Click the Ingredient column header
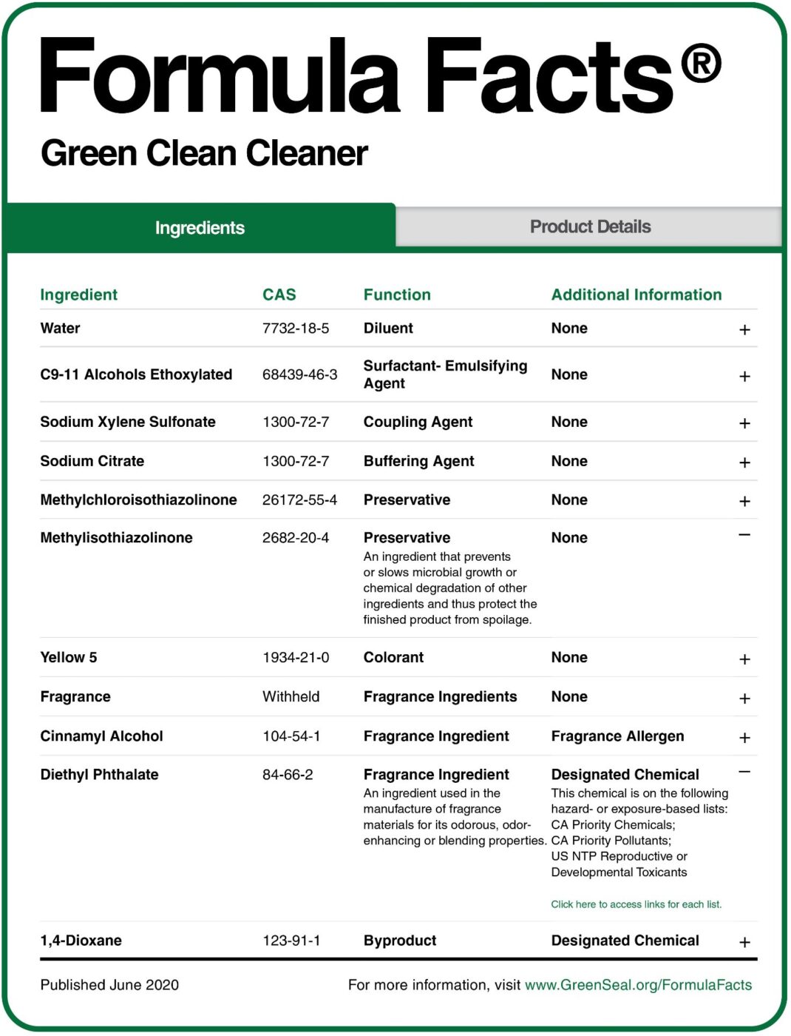 tap(78, 295)
